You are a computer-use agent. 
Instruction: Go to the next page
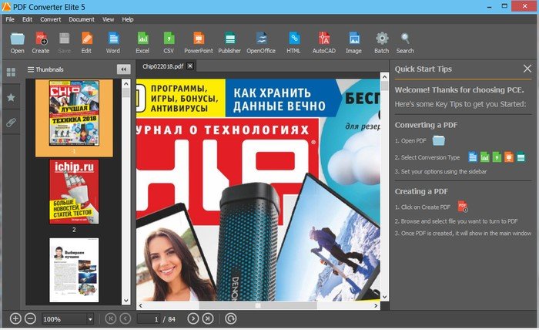point(193,318)
